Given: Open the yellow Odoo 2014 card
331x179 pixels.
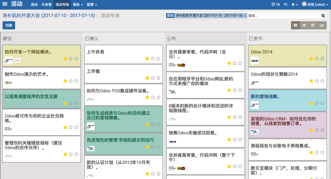Looking at the screenshot, I should 288,56.
